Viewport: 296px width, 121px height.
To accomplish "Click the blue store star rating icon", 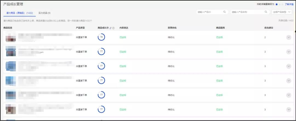I will [277, 4].
